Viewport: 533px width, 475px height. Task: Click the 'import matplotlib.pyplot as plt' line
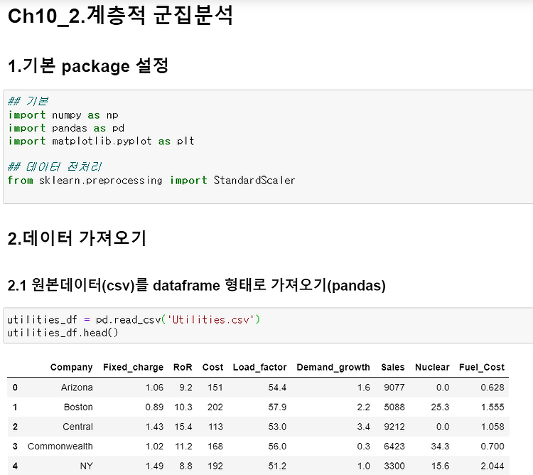pyautogui.click(x=102, y=141)
